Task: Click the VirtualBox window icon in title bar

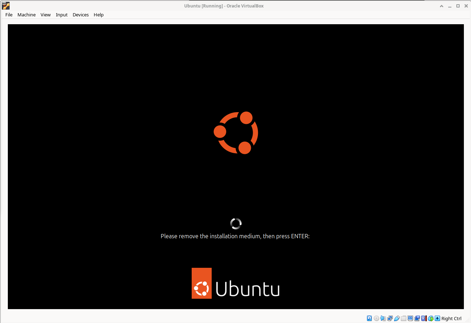Action: click(x=6, y=6)
